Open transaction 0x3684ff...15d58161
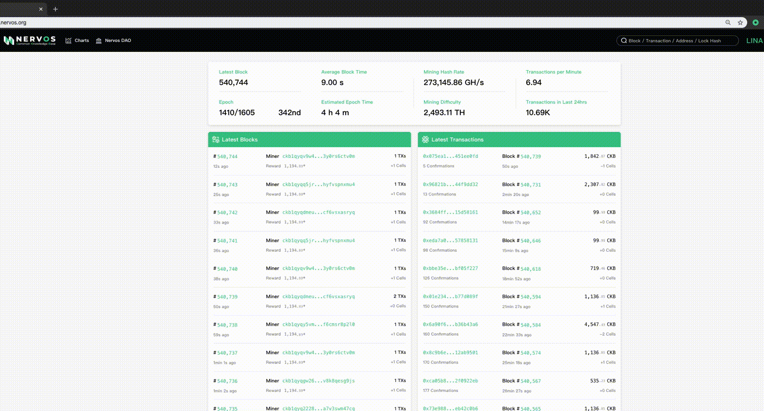Image resolution: width=764 pixels, height=411 pixels. (450, 212)
